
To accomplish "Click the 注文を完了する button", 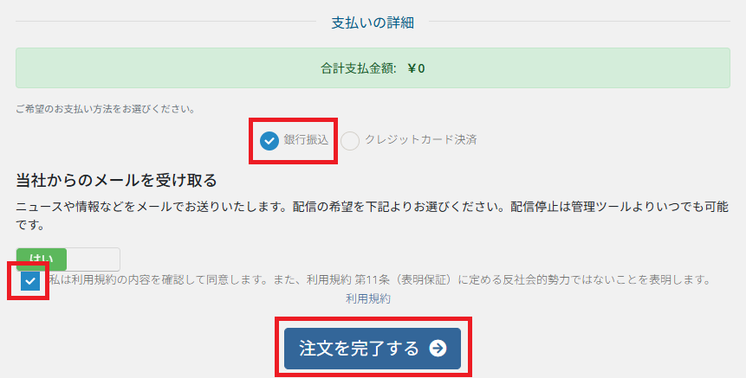I will (x=373, y=348).
